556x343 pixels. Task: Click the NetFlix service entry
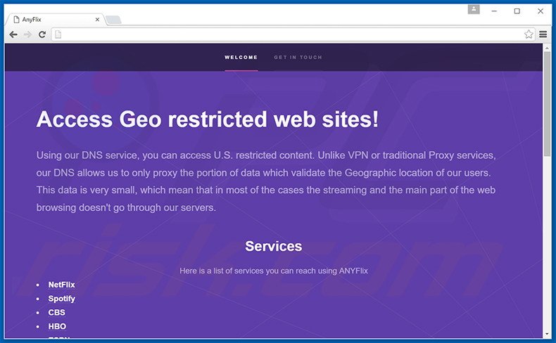click(x=61, y=285)
